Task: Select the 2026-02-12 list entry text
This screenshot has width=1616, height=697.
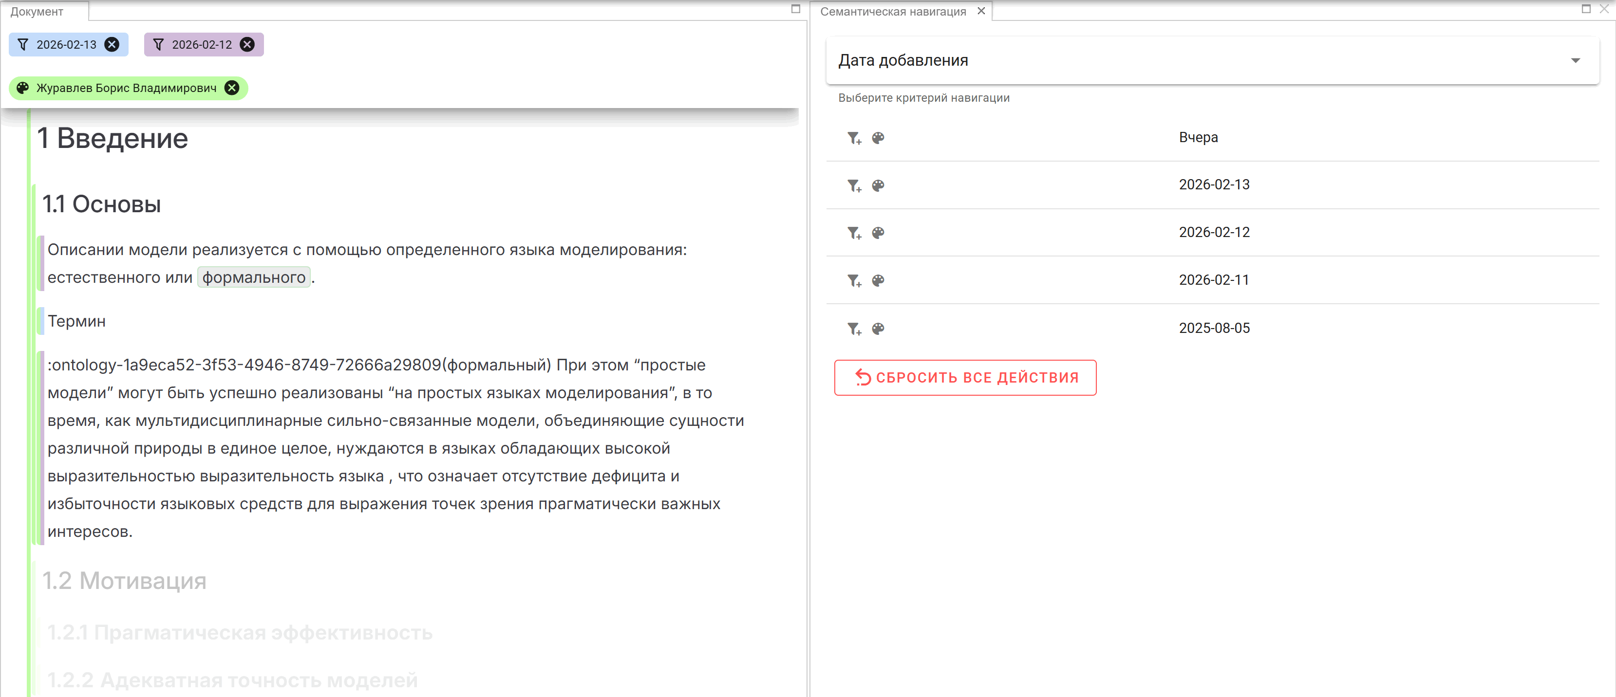Action: click(x=1214, y=232)
